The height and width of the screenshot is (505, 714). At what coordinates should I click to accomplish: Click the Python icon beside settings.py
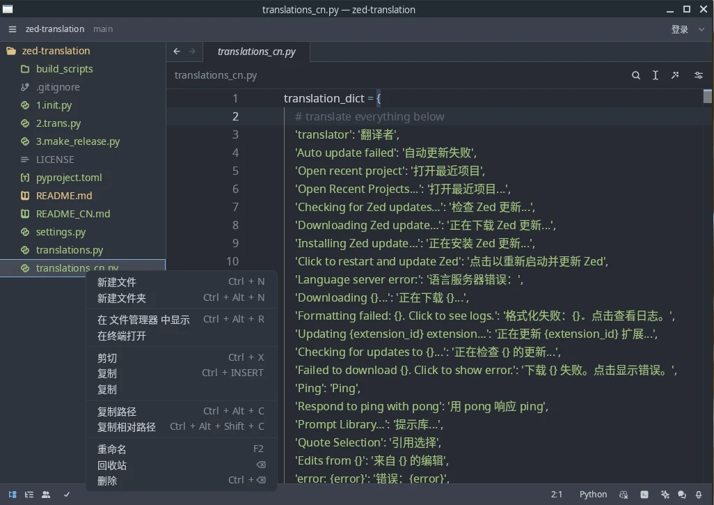click(25, 232)
